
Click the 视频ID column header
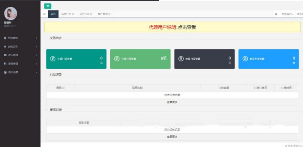pyautogui.click(x=60, y=88)
